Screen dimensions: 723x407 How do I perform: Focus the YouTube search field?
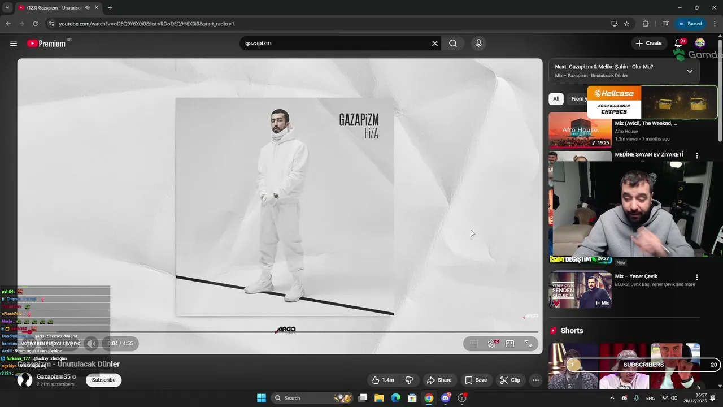(x=336, y=44)
